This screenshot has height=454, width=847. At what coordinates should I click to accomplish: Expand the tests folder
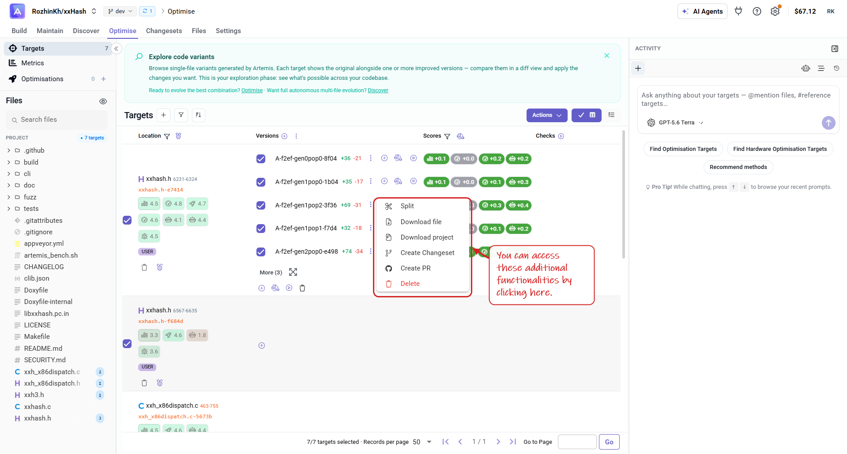(9, 209)
